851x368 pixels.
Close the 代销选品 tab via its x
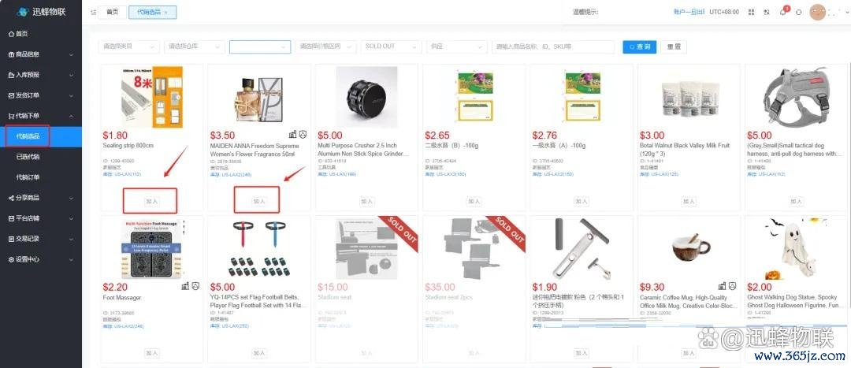point(166,12)
